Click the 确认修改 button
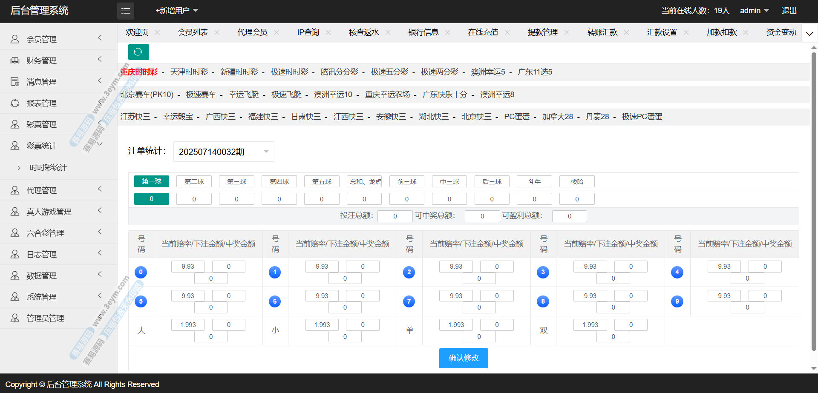The image size is (818, 393). 464,358
